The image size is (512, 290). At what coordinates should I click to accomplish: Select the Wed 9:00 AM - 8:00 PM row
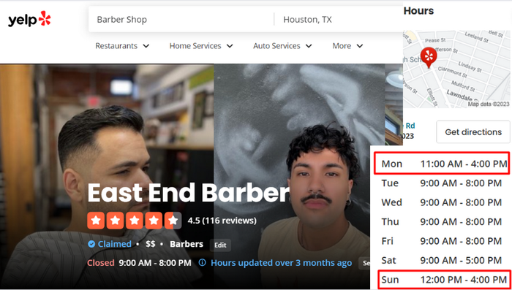[442, 202]
